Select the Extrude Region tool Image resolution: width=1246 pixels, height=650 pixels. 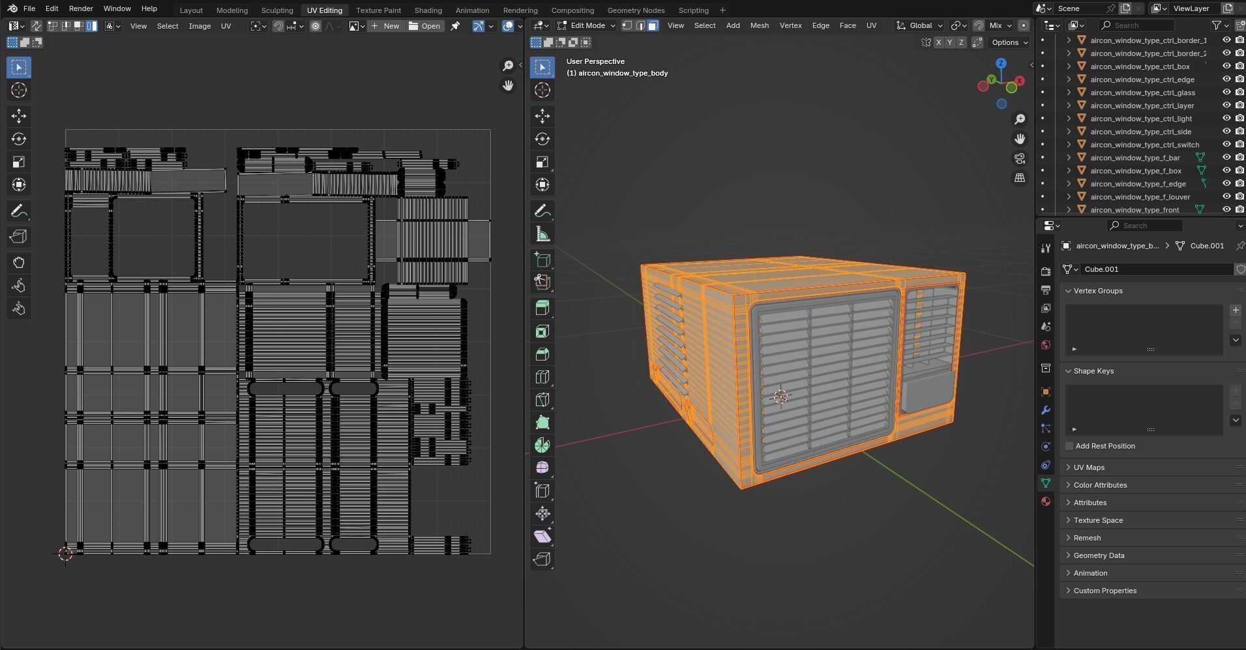[542, 308]
